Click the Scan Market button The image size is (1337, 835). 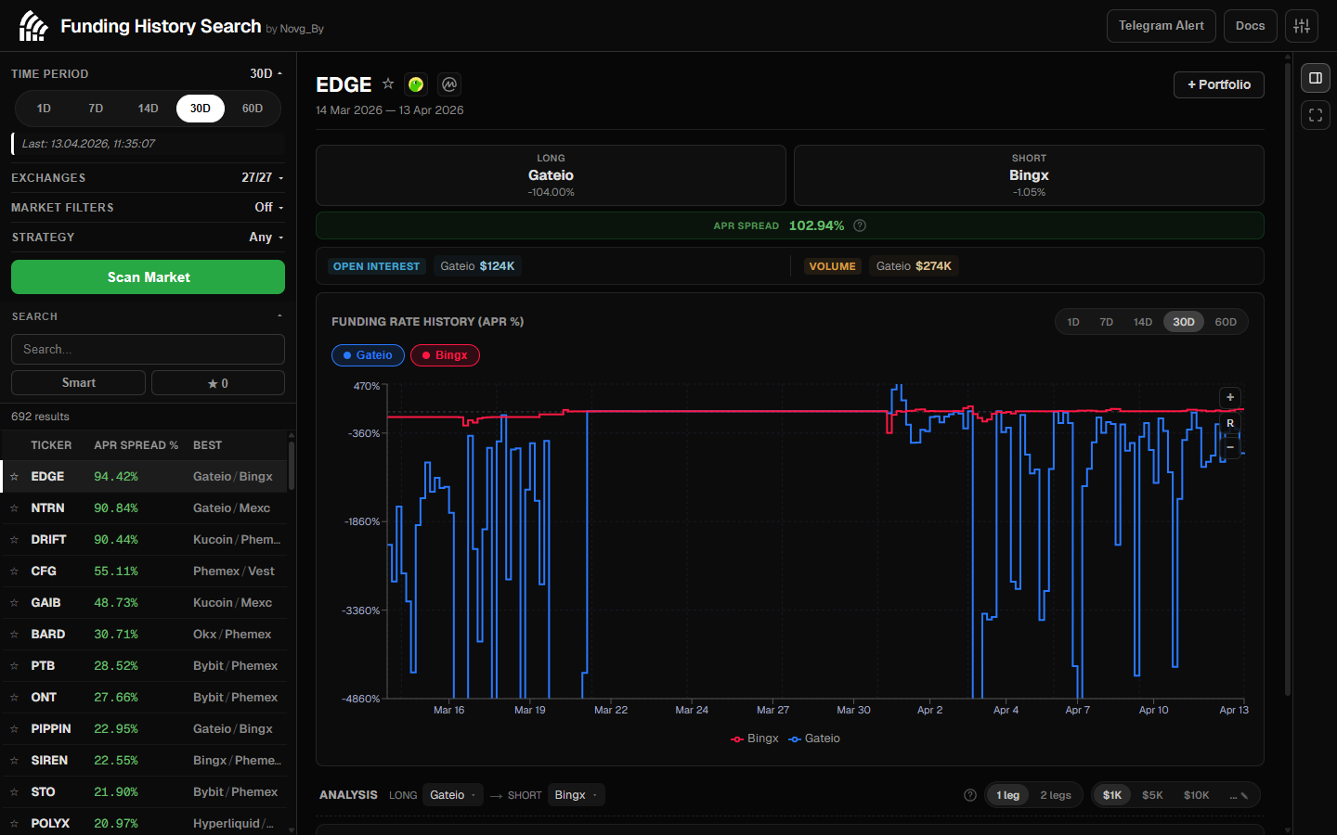pos(148,276)
